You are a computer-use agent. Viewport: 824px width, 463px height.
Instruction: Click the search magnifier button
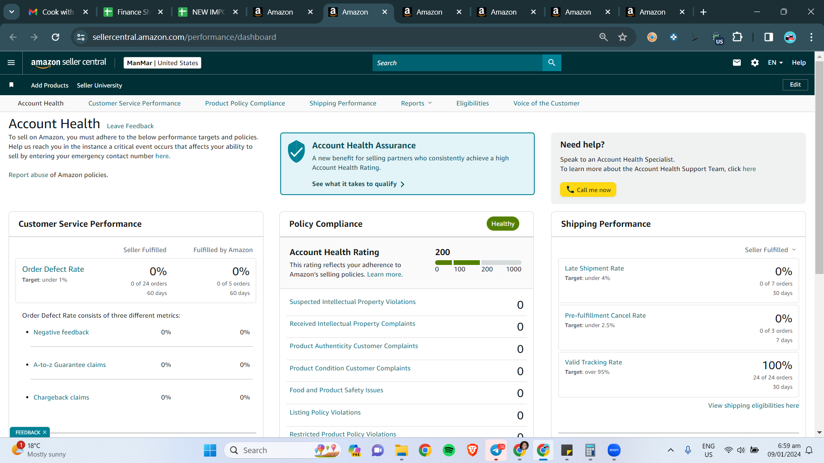coord(551,63)
